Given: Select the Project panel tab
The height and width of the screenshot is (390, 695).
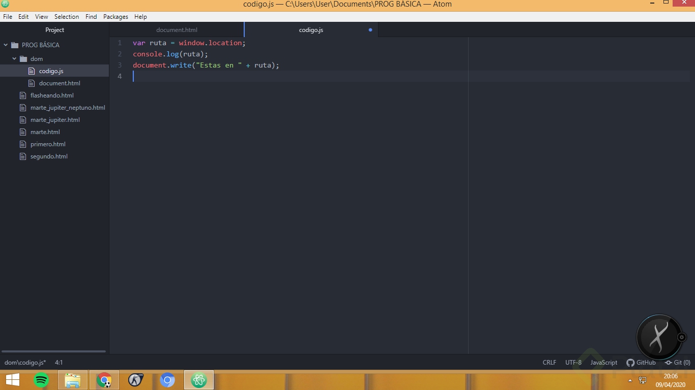Looking at the screenshot, I should pos(54,30).
